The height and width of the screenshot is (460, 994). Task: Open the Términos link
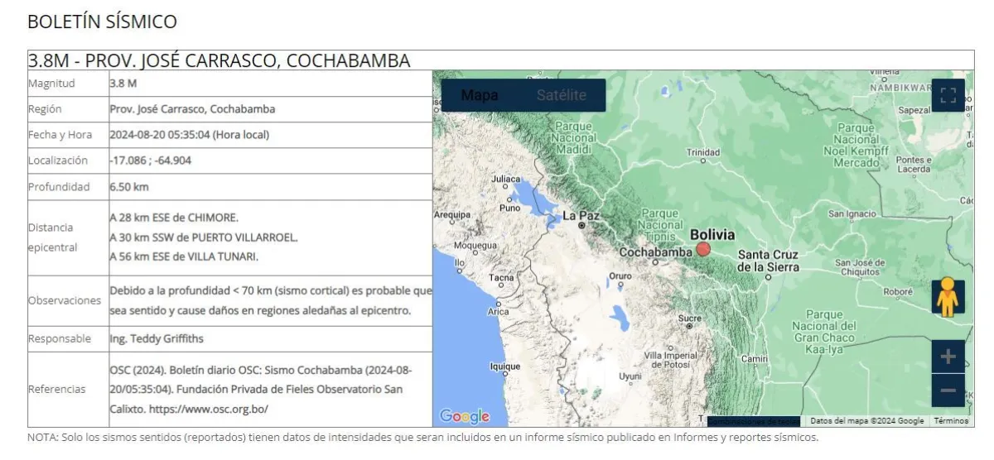click(x=951, y=421)
